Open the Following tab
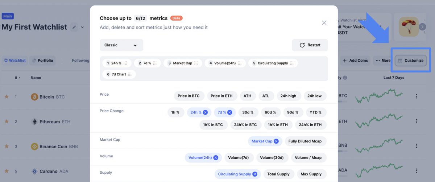 (80, 61)
